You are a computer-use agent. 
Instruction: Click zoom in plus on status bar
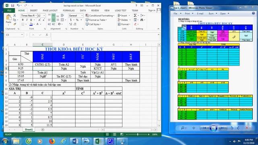(x=149, y=134)
